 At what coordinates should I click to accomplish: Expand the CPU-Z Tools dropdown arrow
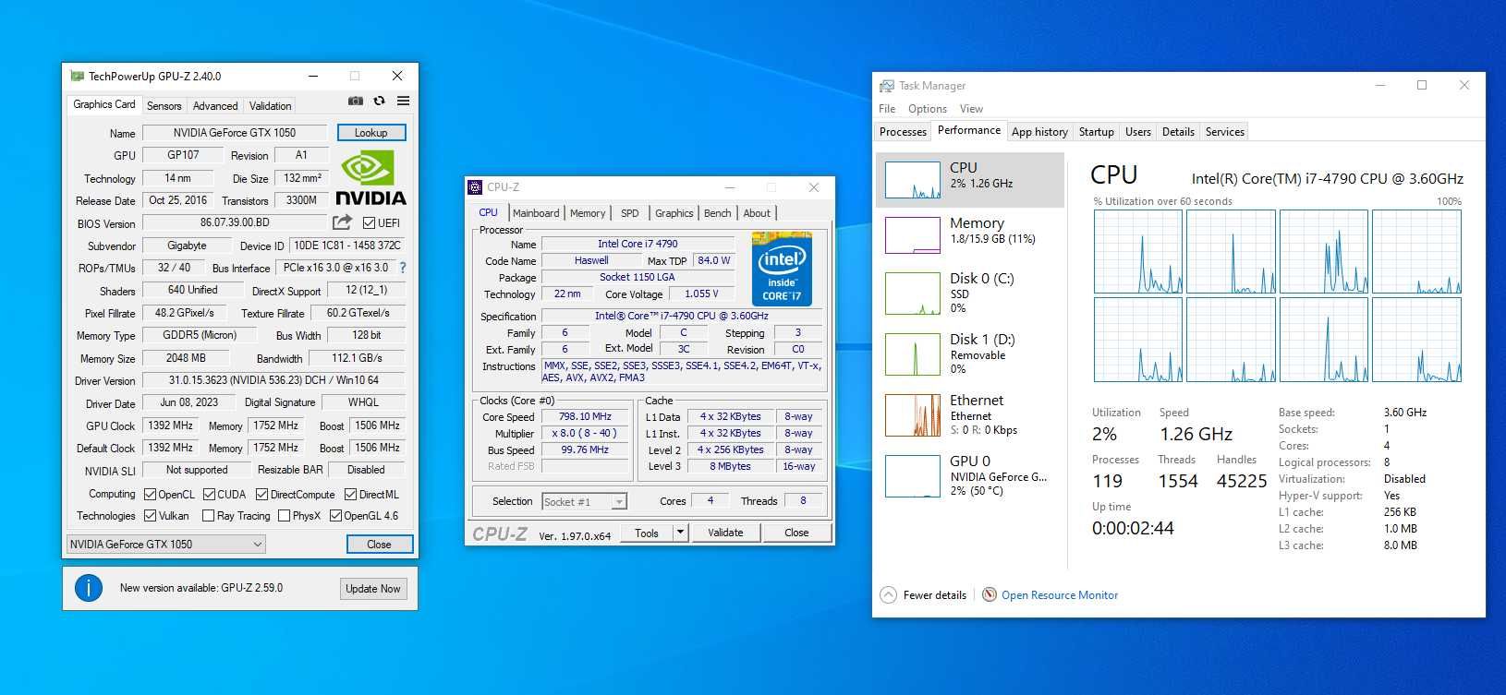[680, 533]
